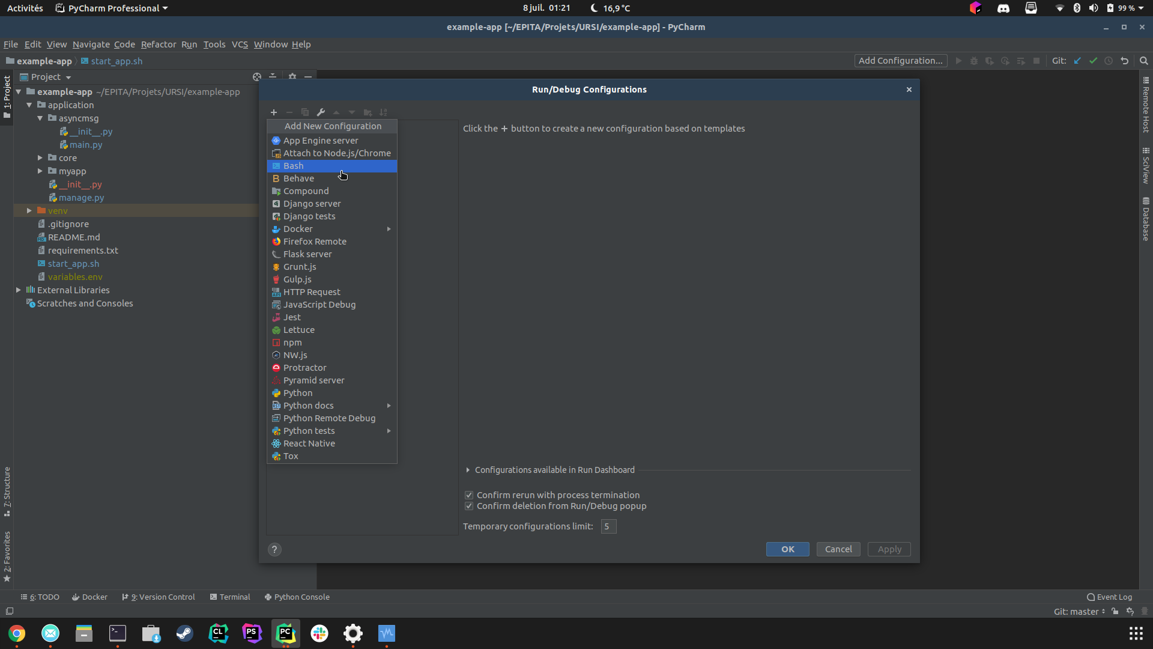Select Django server configuration type
Image resolution: width=1153 pixels, height=649 pixels.
332,204
